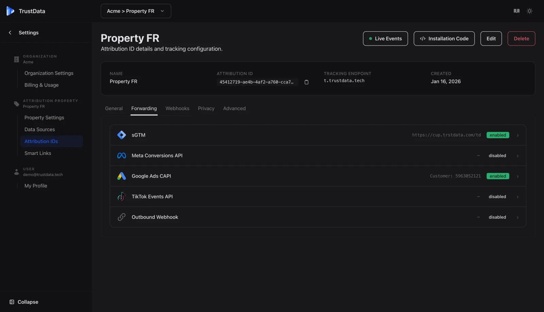This screenshot has height=312, width=544.
Task: Expand TikTok Events API row chevron
Action: coord(517,197)
